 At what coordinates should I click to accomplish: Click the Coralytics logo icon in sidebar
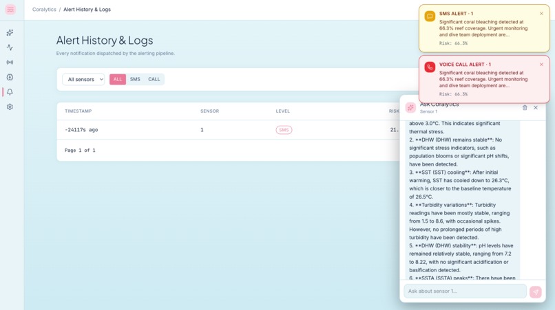[x=10, y=10]
